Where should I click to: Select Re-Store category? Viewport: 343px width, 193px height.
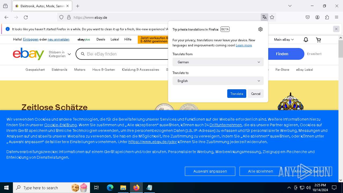282,70
